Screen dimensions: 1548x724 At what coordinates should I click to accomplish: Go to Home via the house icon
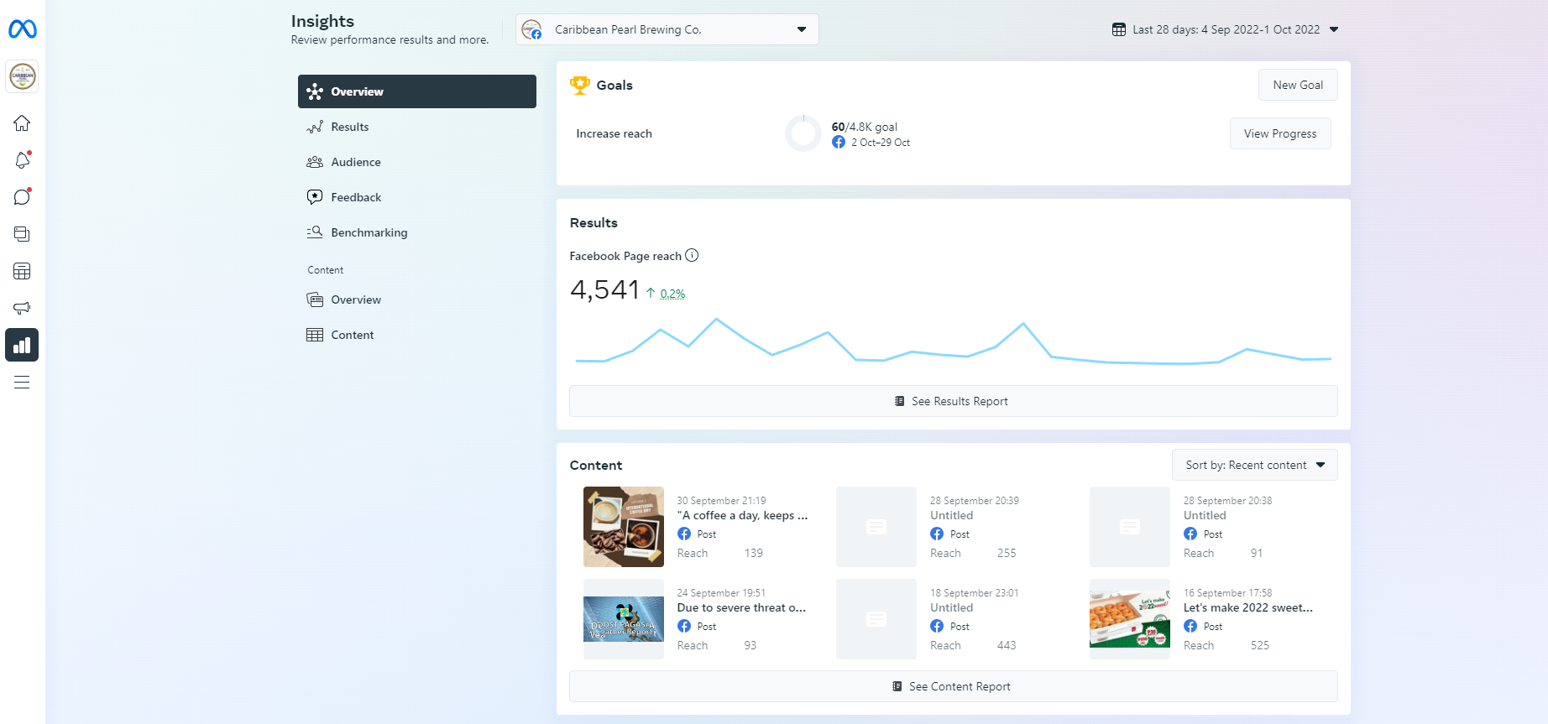tap(22, 123)
